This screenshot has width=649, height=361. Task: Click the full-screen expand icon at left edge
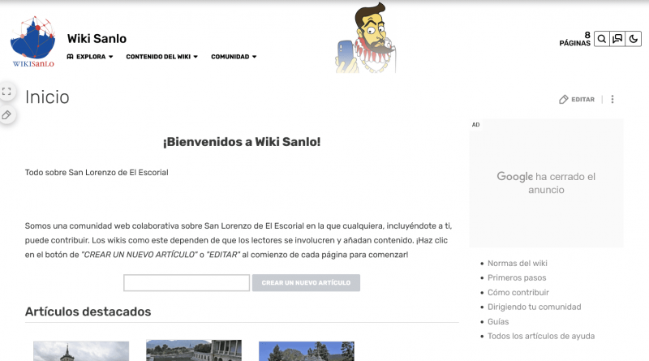coord(6,92)
